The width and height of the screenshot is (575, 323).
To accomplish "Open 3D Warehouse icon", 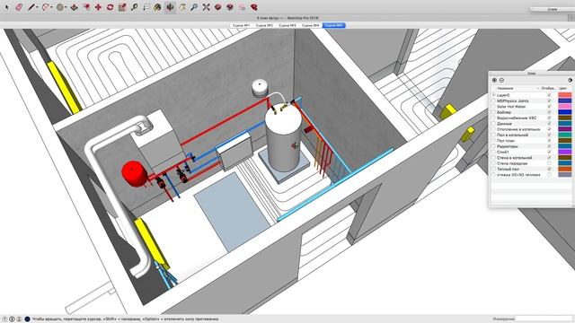I will coord(218,7).
